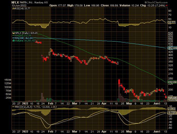The height and width of the screenshot is (134, 177).
Task: Click the cyan MA(200) legend line swatch
Action: (x=13, y=38)
